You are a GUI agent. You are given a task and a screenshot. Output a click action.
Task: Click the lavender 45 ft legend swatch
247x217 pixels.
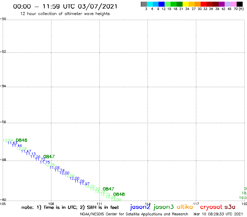tap(227, 4)
